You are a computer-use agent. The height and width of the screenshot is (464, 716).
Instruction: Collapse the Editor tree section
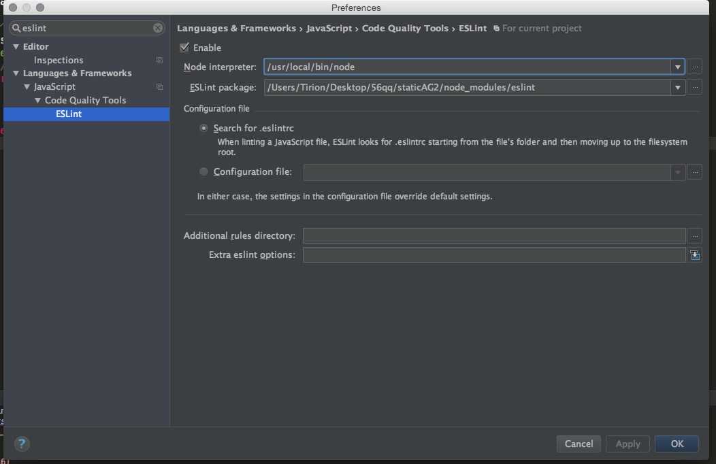[x=16, y=46]
